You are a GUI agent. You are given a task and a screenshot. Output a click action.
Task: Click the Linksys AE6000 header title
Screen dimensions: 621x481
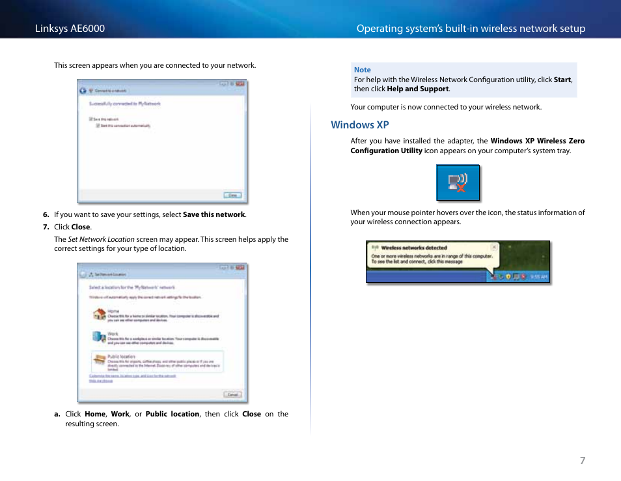click(70, 29)
